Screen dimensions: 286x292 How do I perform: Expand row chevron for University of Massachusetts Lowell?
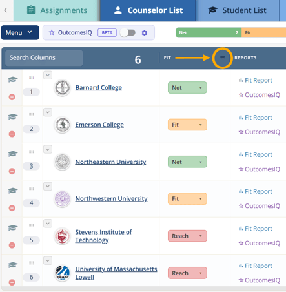[x=48, y=260]
